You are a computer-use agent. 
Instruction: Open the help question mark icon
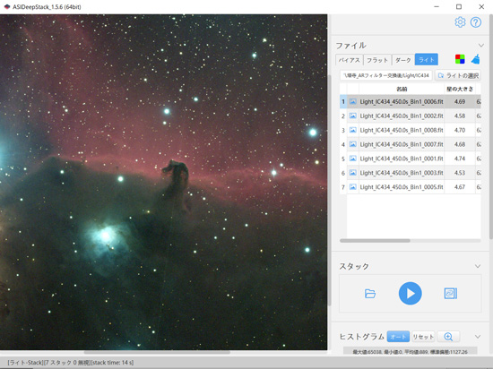point(476,22)
